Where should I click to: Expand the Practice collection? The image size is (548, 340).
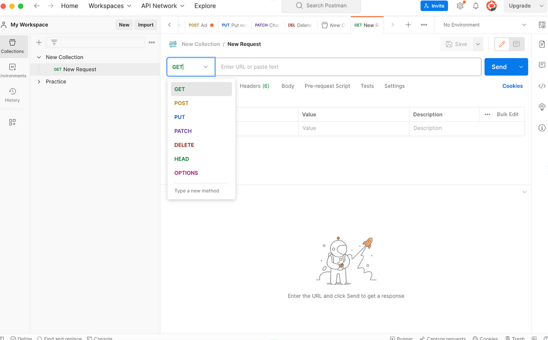(x=39, y=82)
